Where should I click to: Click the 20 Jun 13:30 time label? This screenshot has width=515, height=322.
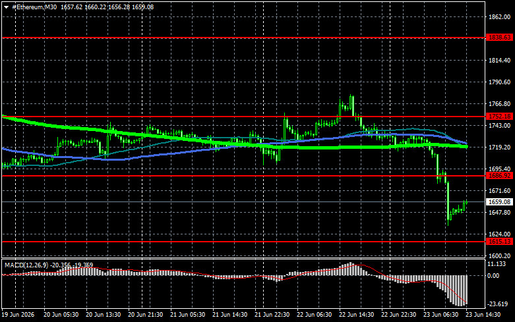click(103, 315)
